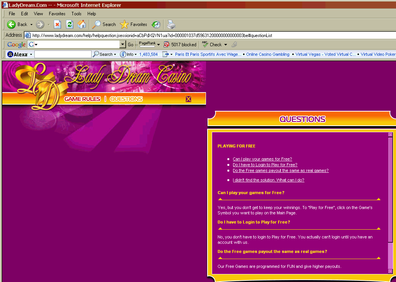Switch to the QUESTIONS tab in banner
396x282 pixels.
coord(126,99)
